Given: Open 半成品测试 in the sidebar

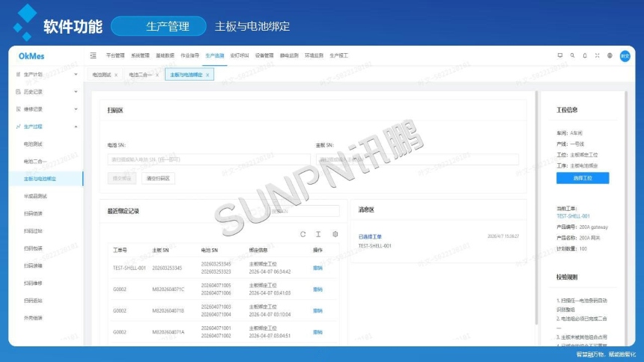Looking at the screenshot, I should [35, 196].
